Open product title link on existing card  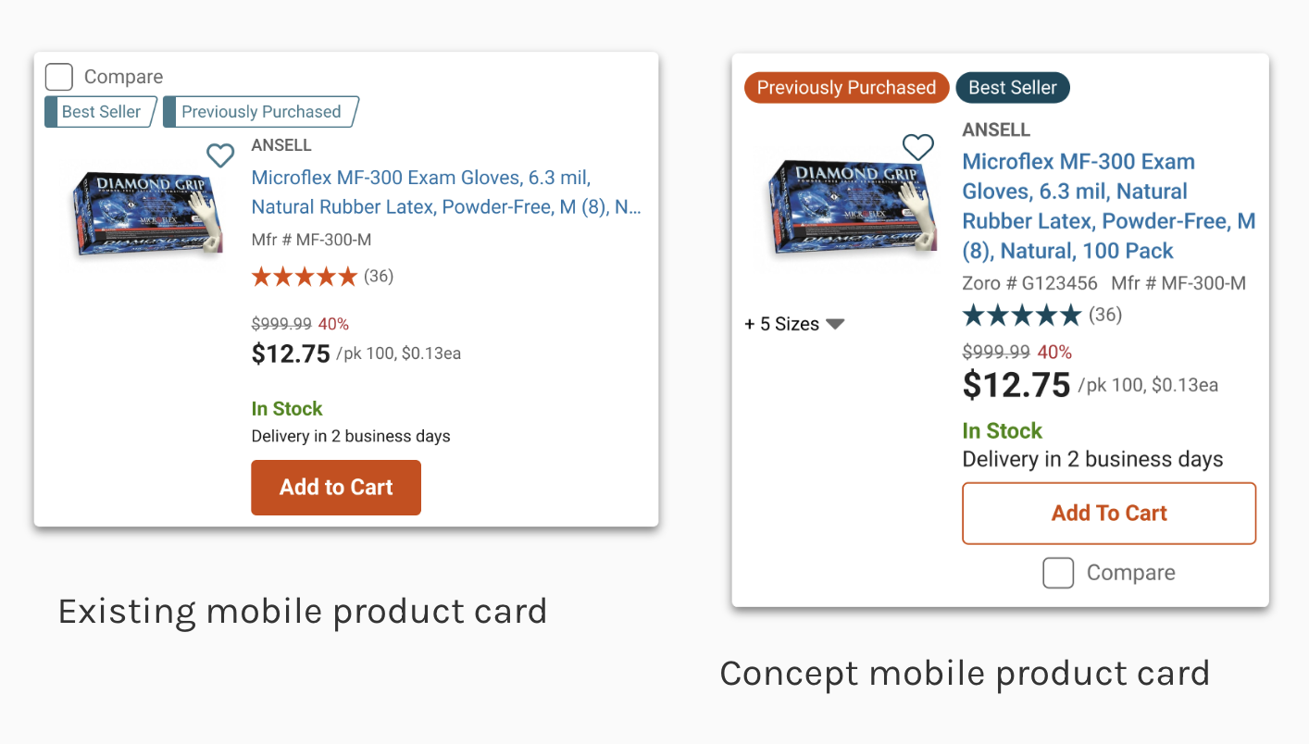446,192
